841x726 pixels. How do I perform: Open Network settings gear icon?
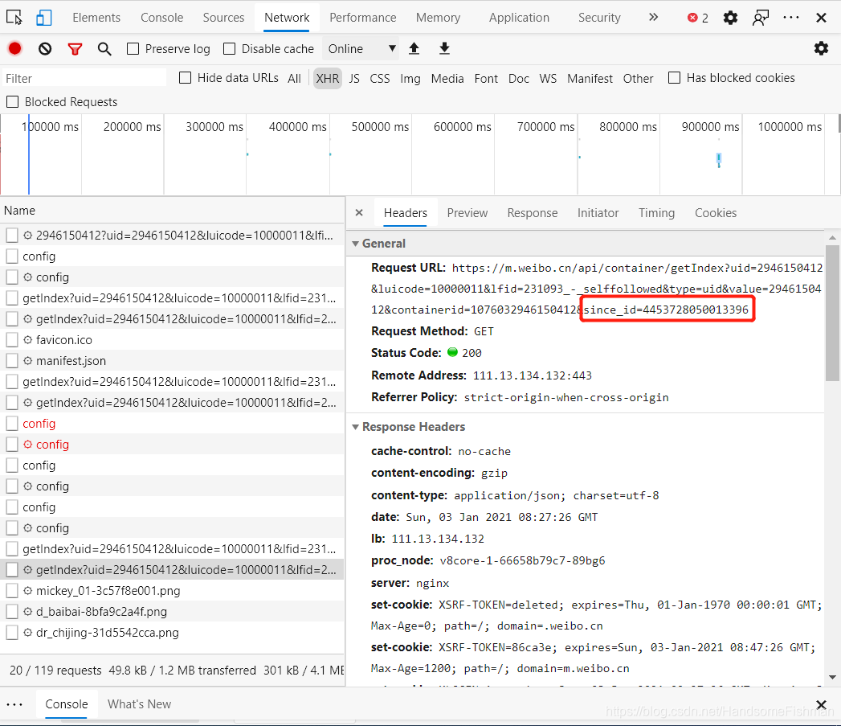(x=821, y=49)
